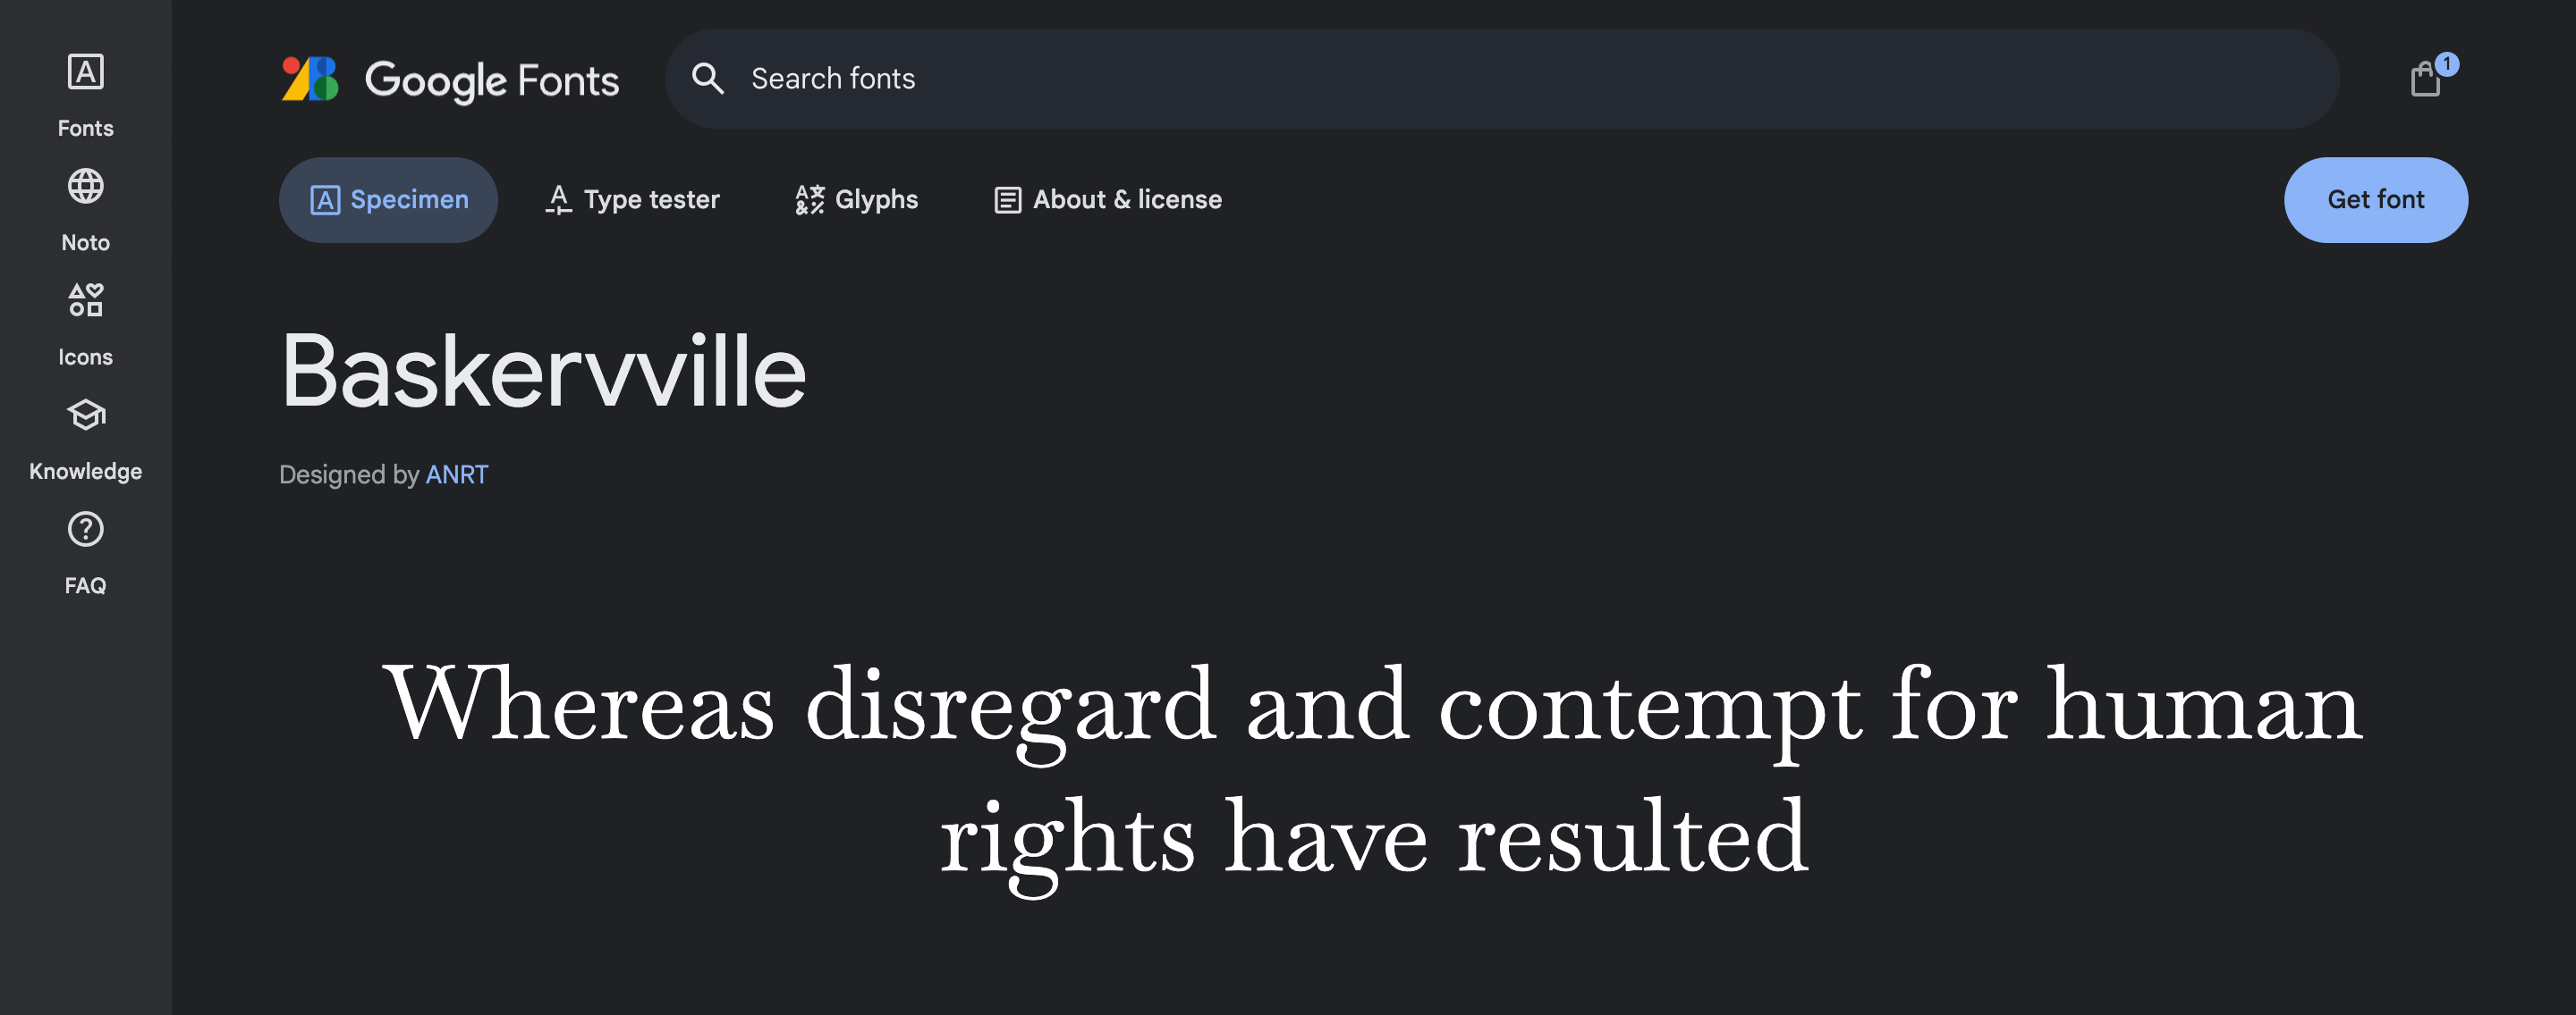This screenshot has height=1015, width=2576.
Task: Click the search magnifier icon
Action: 708,79
